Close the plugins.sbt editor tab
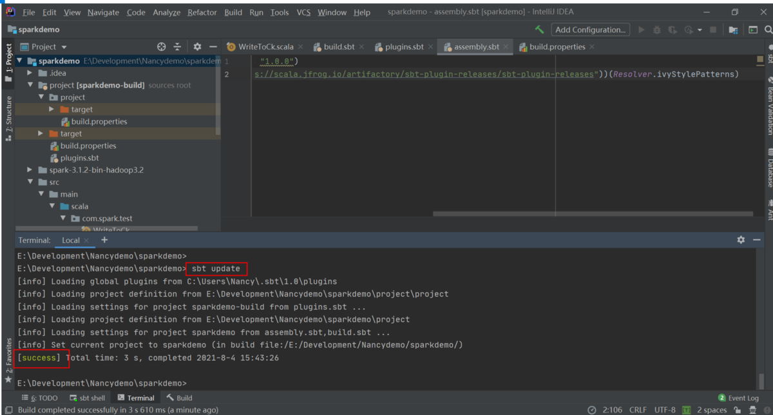The width and height of the screenshot is (773, 415). coord(431,47)
